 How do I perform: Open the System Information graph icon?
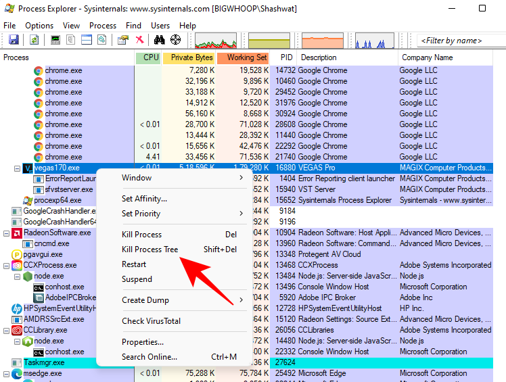point(55,41)
